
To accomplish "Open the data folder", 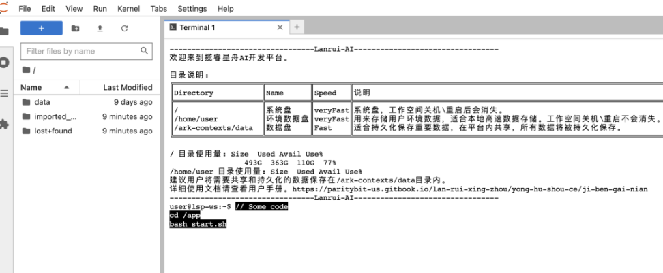I will (42, 102).
